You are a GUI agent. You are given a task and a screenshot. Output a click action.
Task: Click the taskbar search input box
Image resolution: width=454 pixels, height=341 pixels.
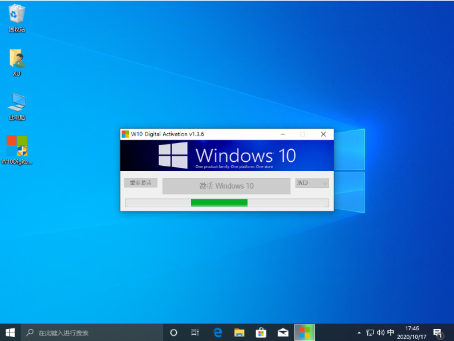click(x=93, y=332)
